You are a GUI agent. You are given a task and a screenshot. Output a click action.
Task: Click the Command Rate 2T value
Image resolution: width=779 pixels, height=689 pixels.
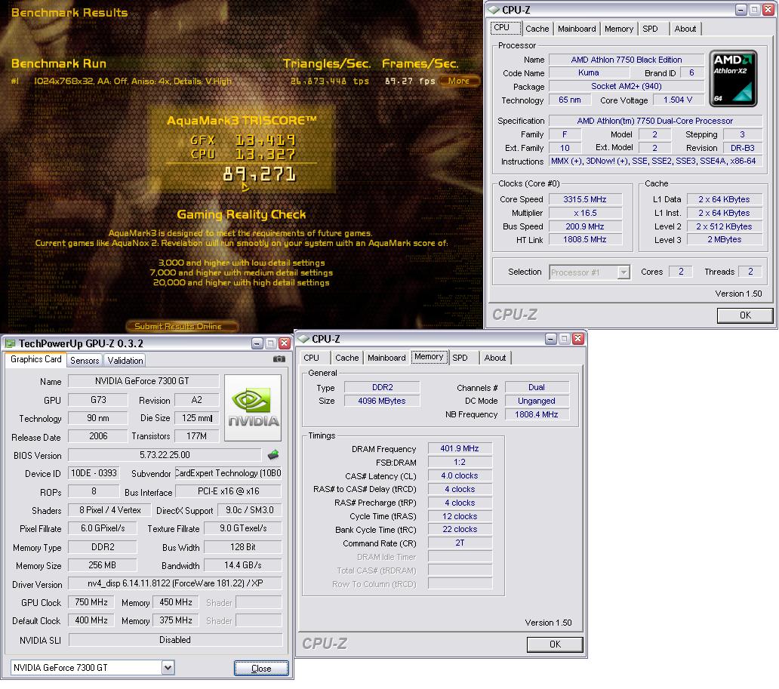click(460, 543)
